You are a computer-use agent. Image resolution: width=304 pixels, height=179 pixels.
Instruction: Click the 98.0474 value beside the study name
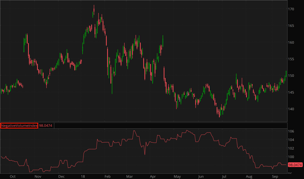pos(45,126)
